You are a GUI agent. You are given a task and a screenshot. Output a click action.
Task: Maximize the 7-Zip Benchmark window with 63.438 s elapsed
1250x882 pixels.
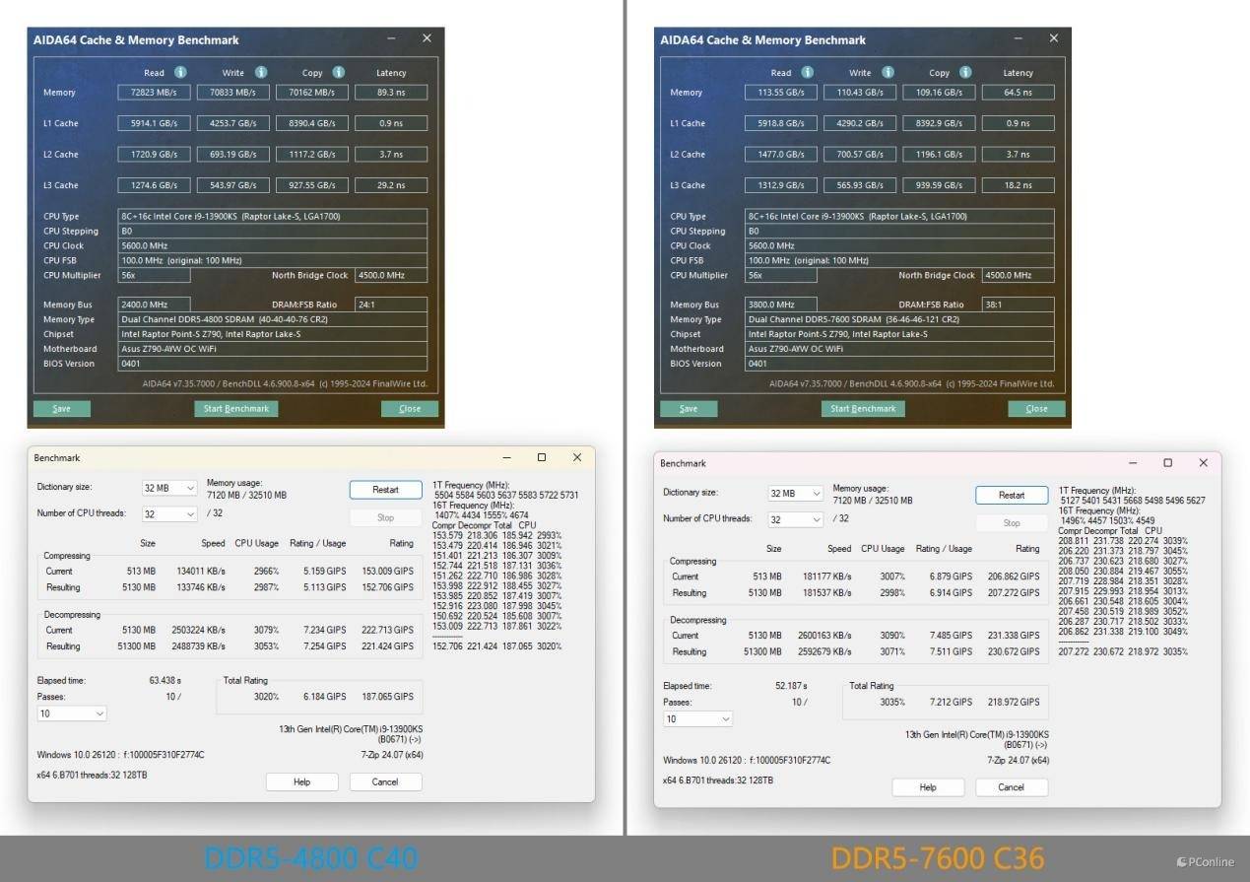click(542, 457)
